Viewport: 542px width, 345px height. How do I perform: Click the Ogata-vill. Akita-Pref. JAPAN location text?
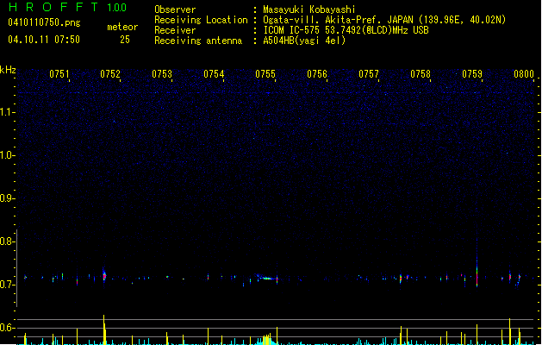(384, 20)
